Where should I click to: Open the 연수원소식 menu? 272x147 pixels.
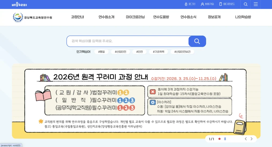(x=188, y=17)
